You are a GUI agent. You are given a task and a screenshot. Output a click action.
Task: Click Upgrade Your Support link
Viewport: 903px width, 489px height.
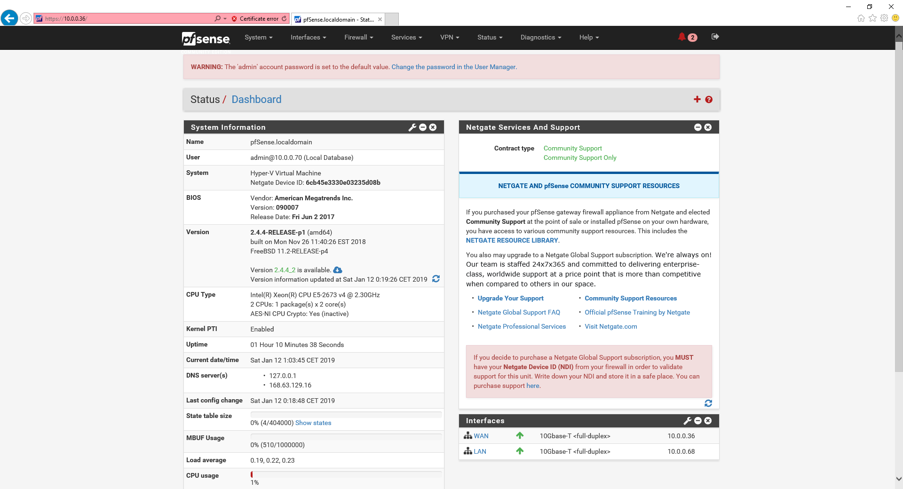point(510,298)
